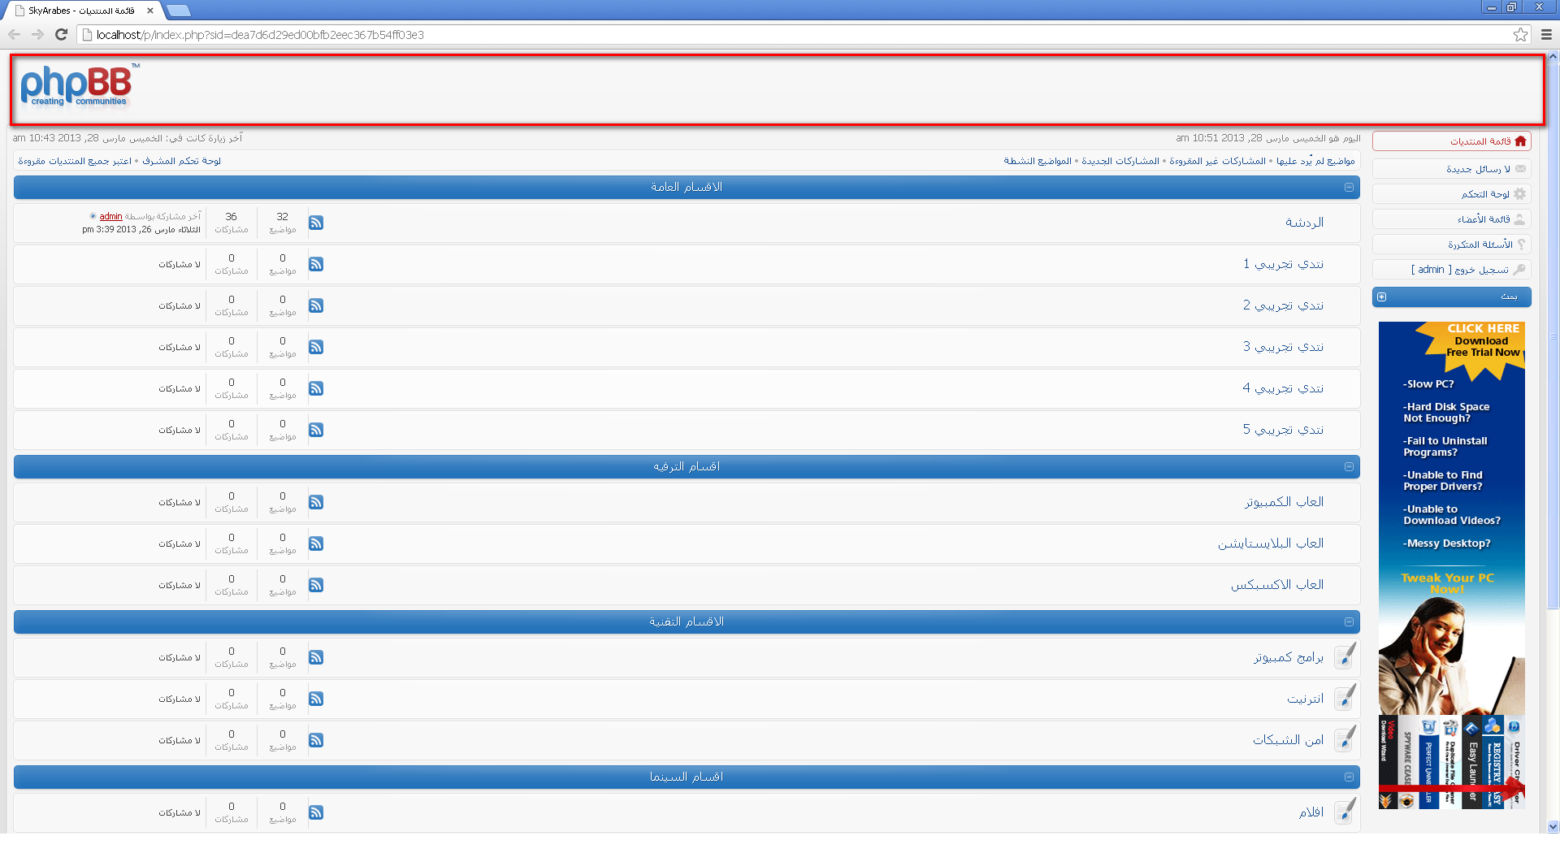
Task: Click the home icon in قائمة المنتديات
Action: (1520, 141)
